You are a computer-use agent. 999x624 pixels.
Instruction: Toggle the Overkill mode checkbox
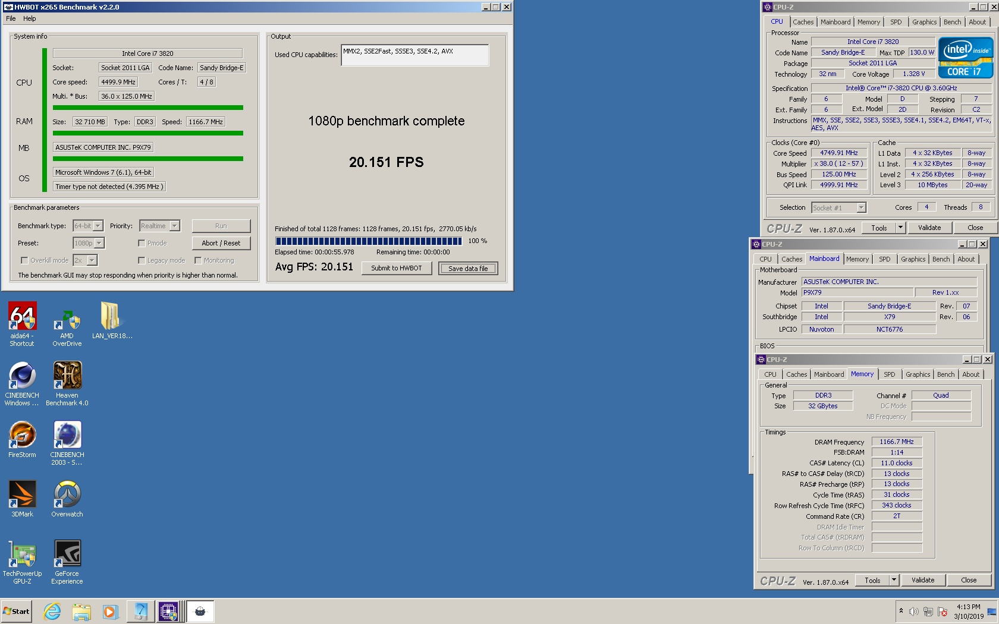click(24, 260)
